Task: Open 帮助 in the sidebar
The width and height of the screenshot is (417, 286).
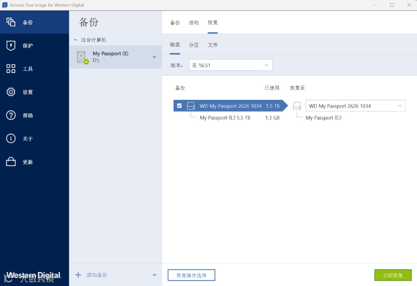Action: 28,115
